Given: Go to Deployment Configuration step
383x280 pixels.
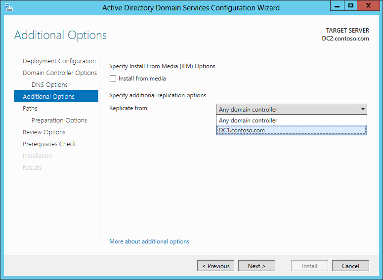Looking at the screenshot, I should point(59,61).
